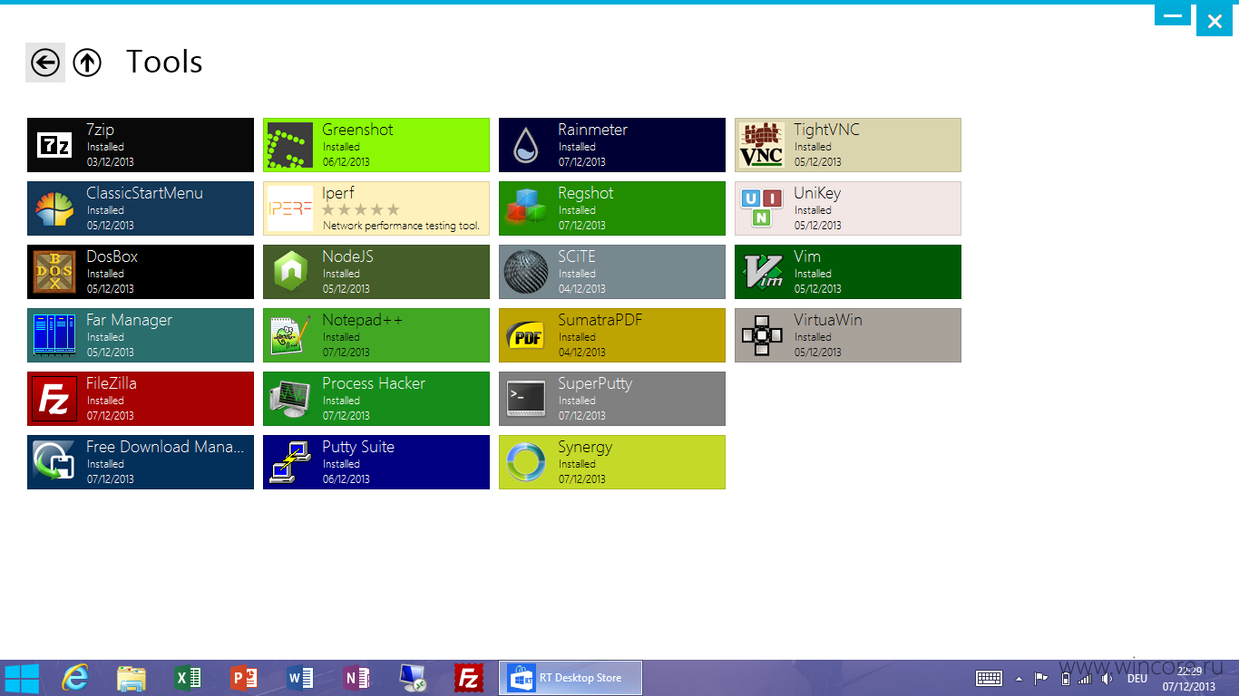The height and width of the screenshot is (696, 1239).
Task: Select the FileZilla title text
Action: (x=112, y=383)
